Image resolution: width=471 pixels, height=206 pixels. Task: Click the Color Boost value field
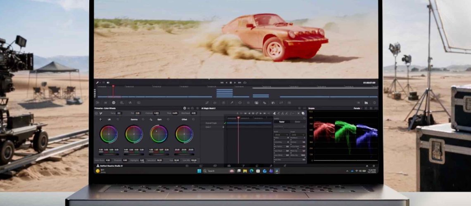[x=108, y=160]
